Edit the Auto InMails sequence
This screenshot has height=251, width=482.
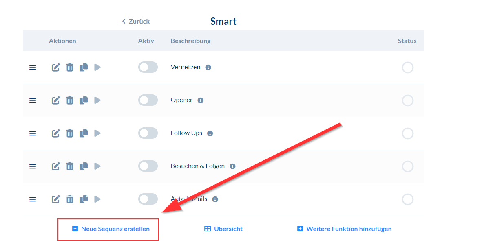pyautogui.click(x=55, y=199)
